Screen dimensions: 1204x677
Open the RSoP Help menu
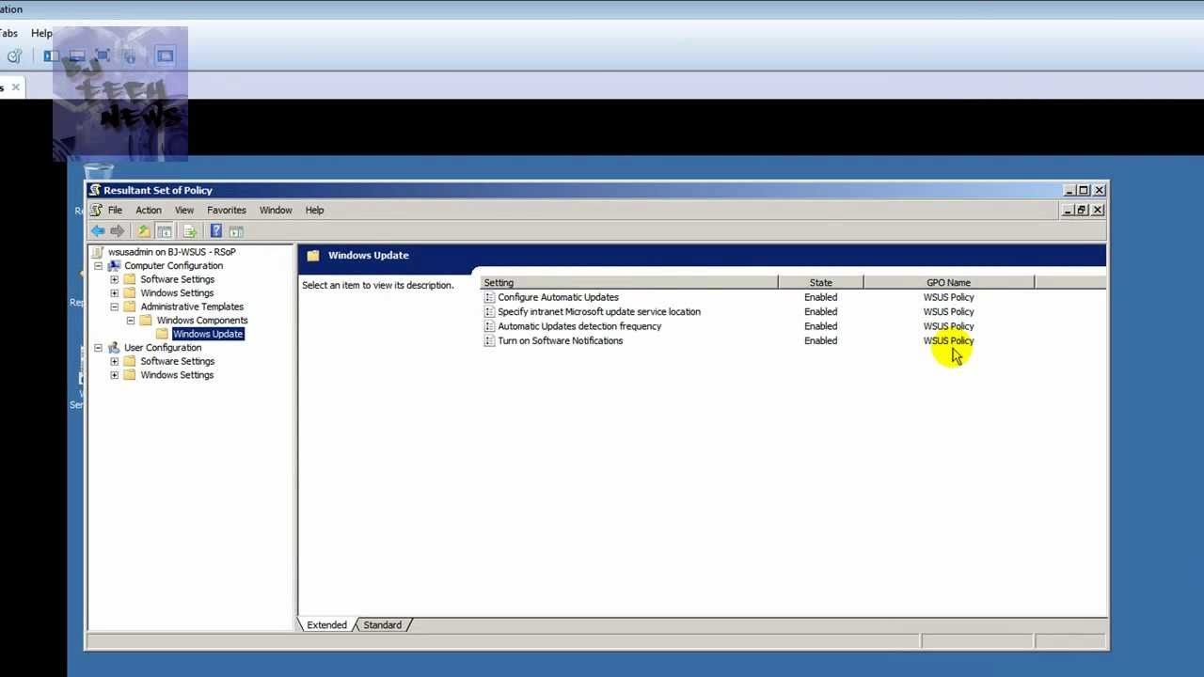314,210
